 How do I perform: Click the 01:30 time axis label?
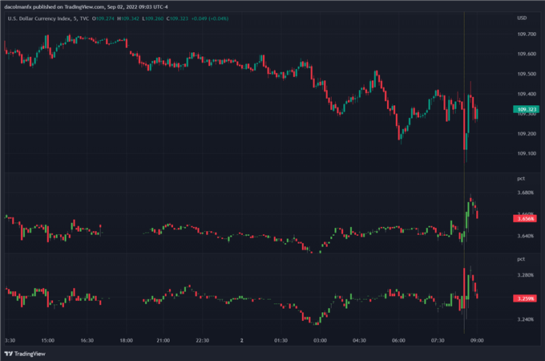pos(281,340)
